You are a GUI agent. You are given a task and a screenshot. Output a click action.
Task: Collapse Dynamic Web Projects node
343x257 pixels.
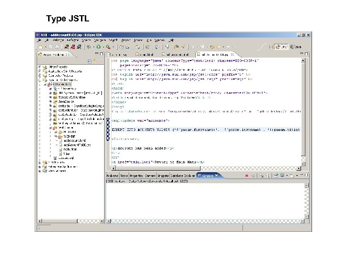click(40, 80)
